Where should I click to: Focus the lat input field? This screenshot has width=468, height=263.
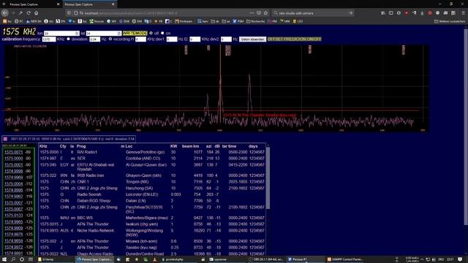[104, 34]
